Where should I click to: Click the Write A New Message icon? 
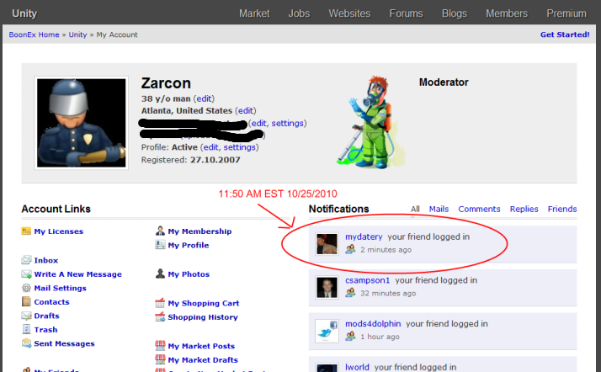coord(26,274)
